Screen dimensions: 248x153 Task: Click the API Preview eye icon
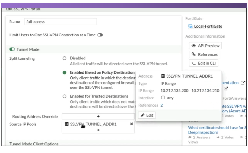(193, 46)
